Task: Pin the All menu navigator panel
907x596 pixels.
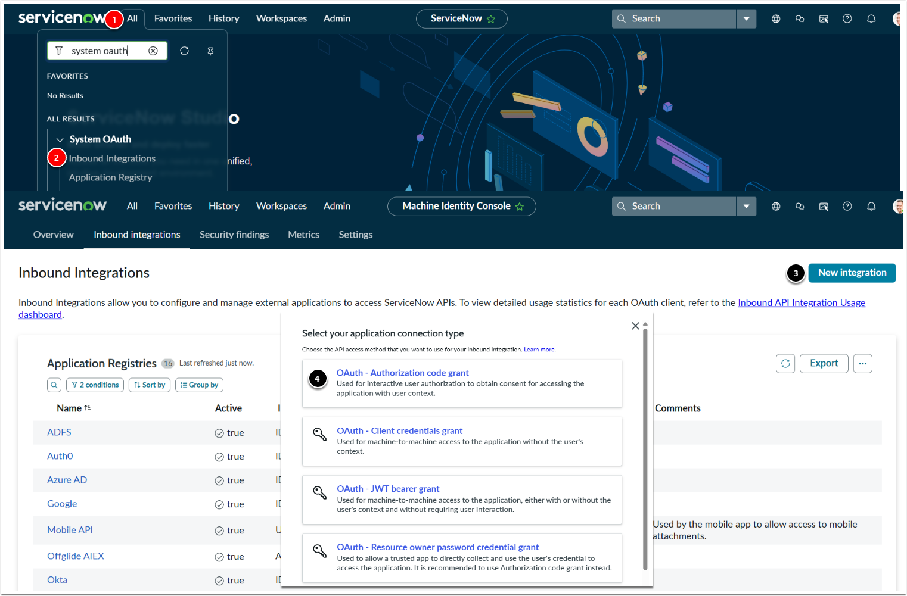Action: pyautogui.click(x=210, y=51)
